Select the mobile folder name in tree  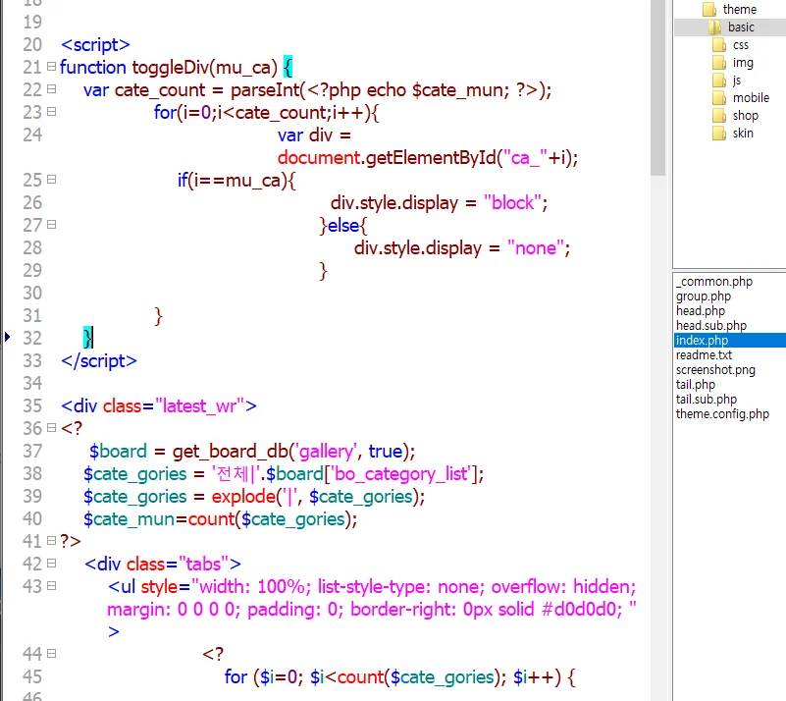coord(751,98)
